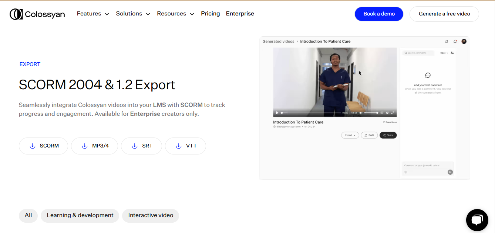This screenshot has width=495, height=233.
Task: Click the Book a demo button
Action: tap(379, 14)
